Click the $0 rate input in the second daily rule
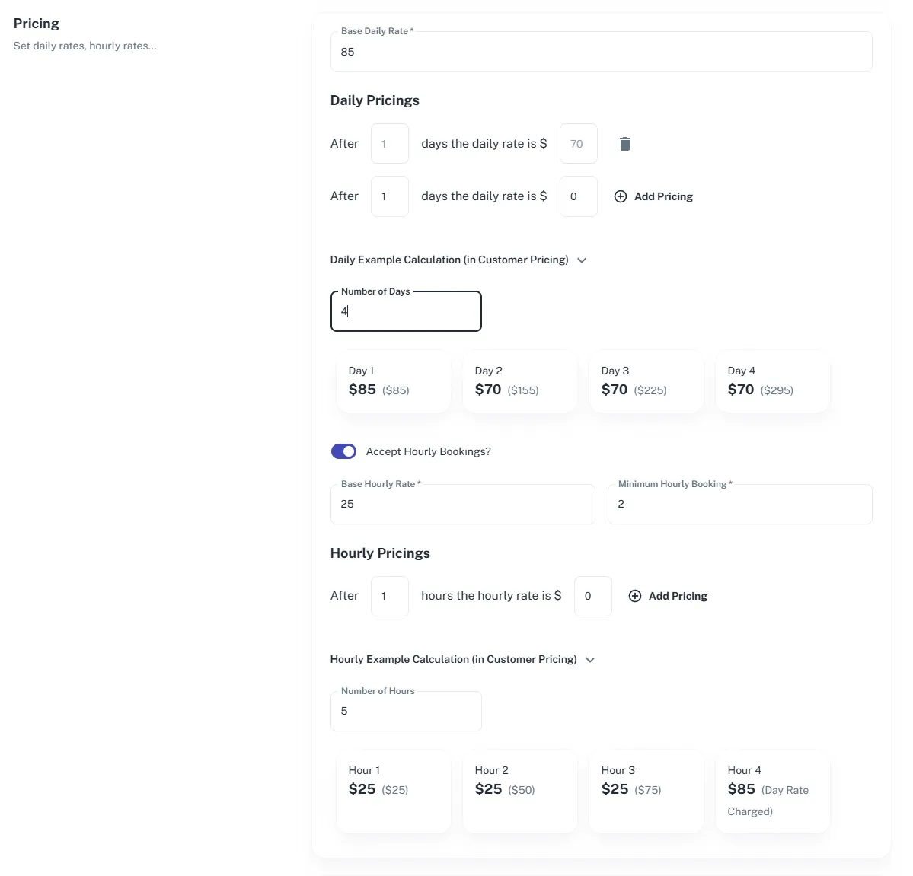This screenshot has width=913, height=876. (578, 196)
